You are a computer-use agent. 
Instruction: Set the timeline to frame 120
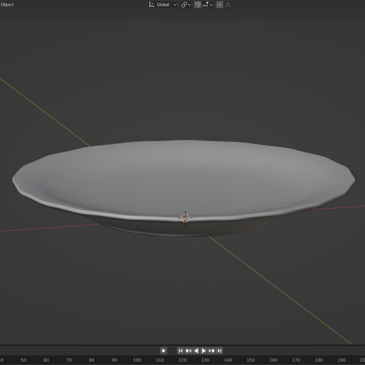(x=182, y=360)
